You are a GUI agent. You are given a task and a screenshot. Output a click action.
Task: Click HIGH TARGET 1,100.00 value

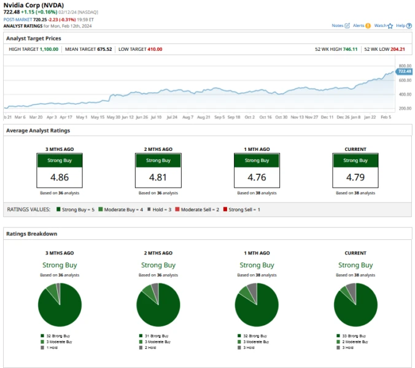tap(48, 49)
